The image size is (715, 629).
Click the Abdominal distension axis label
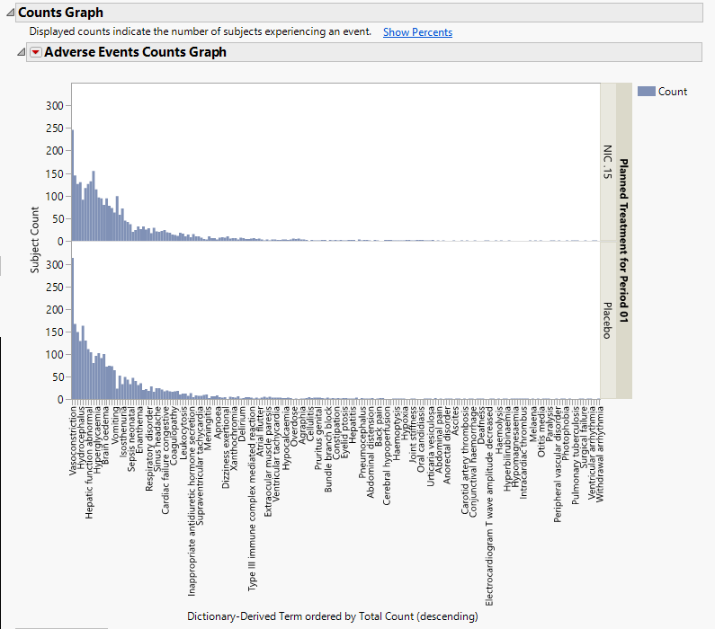pyautogui.click(x=371, y=452)
